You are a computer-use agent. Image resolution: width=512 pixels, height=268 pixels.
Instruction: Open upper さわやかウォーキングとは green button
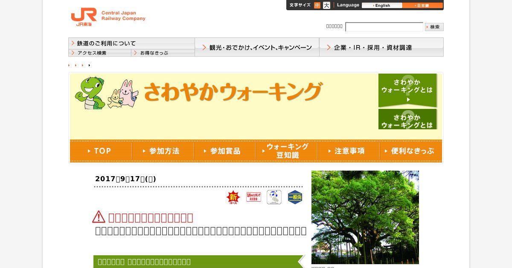pos(407,90)
